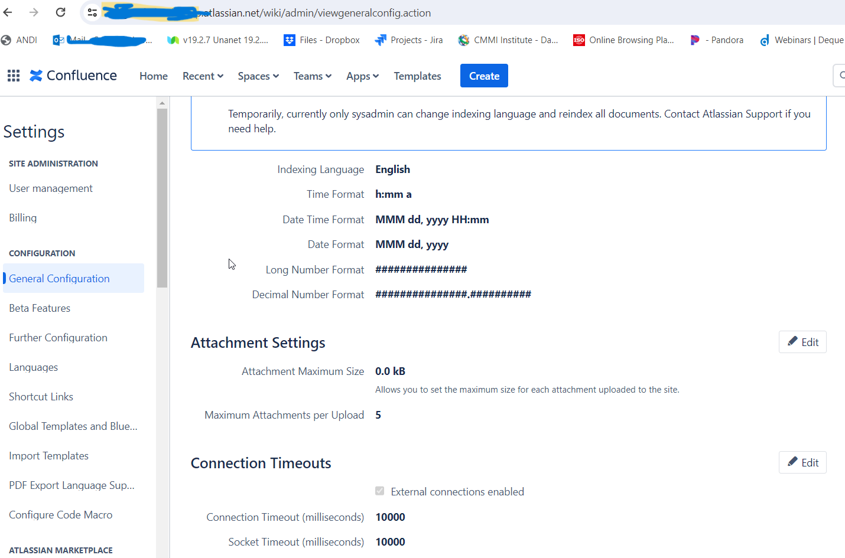Screen dimensions: 845x558
Task: Open the v19.2.7 Unanet bookmark
Action: [218, 40]
